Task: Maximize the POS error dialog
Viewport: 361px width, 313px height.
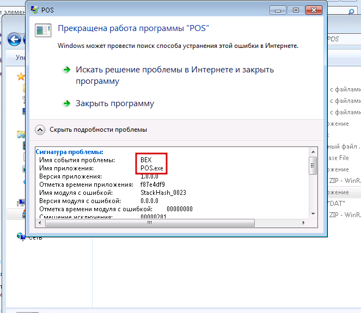Action: 296,10
